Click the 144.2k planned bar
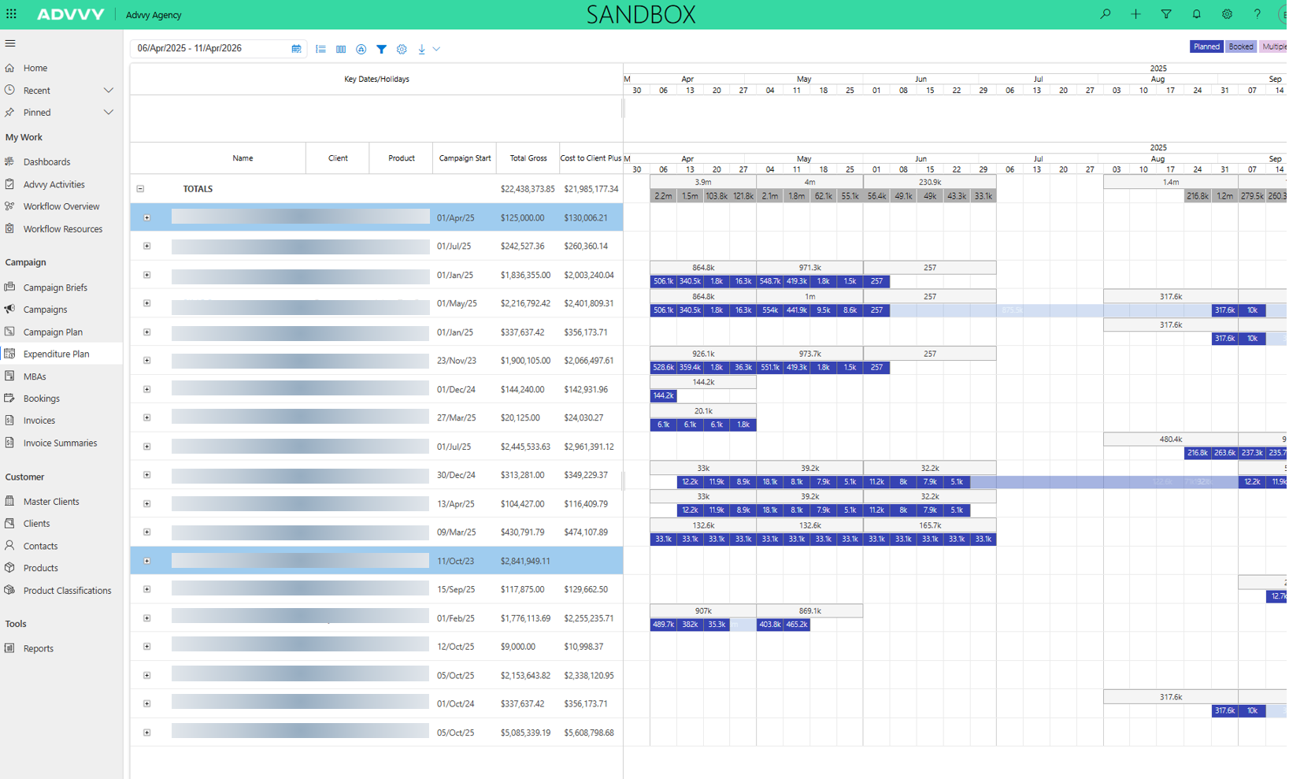Viewport: 1289px width, 779px height. point(664,396)
